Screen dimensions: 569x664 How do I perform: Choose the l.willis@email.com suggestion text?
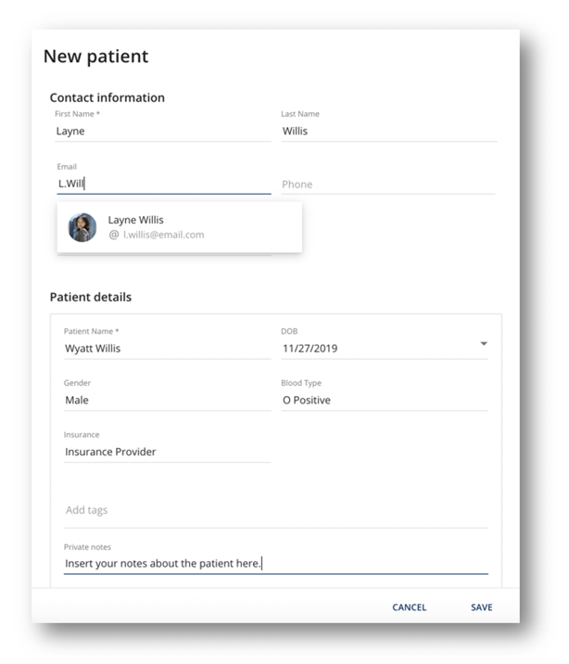(x=163, y=236)
